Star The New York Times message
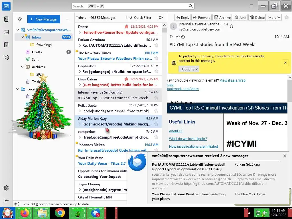 pos(156,58)
